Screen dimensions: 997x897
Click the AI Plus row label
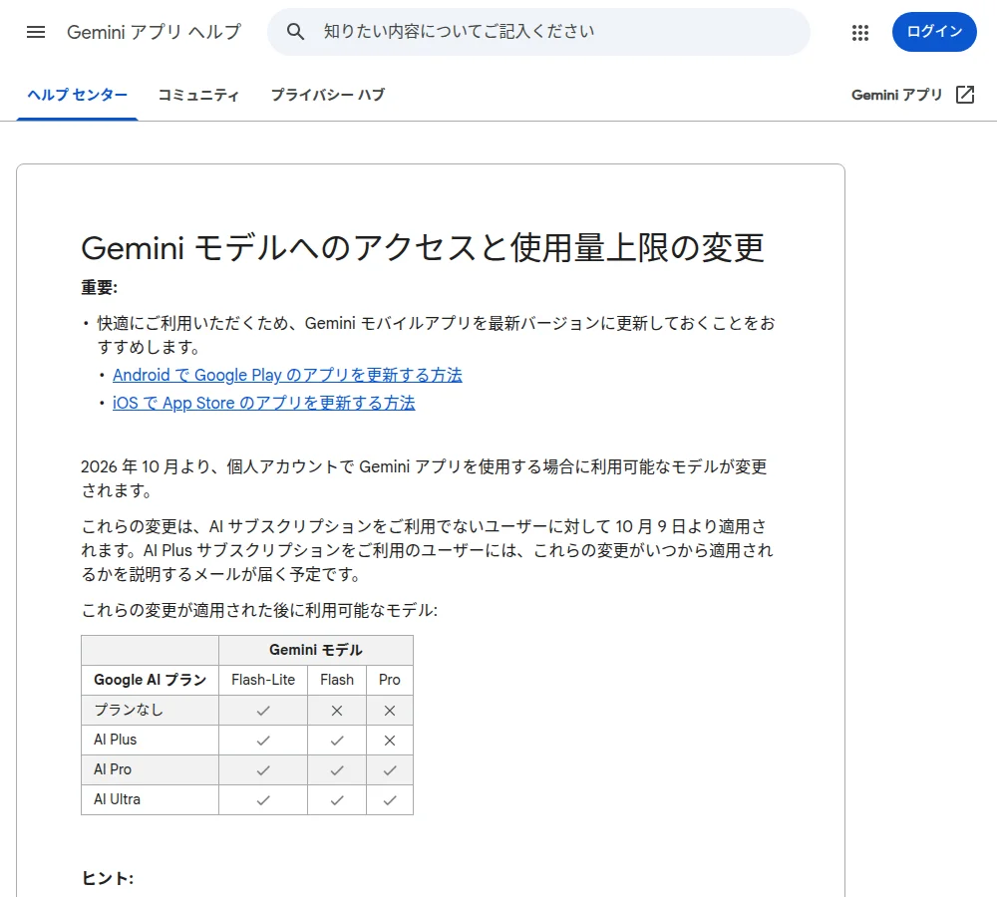[x=115, y=740]
